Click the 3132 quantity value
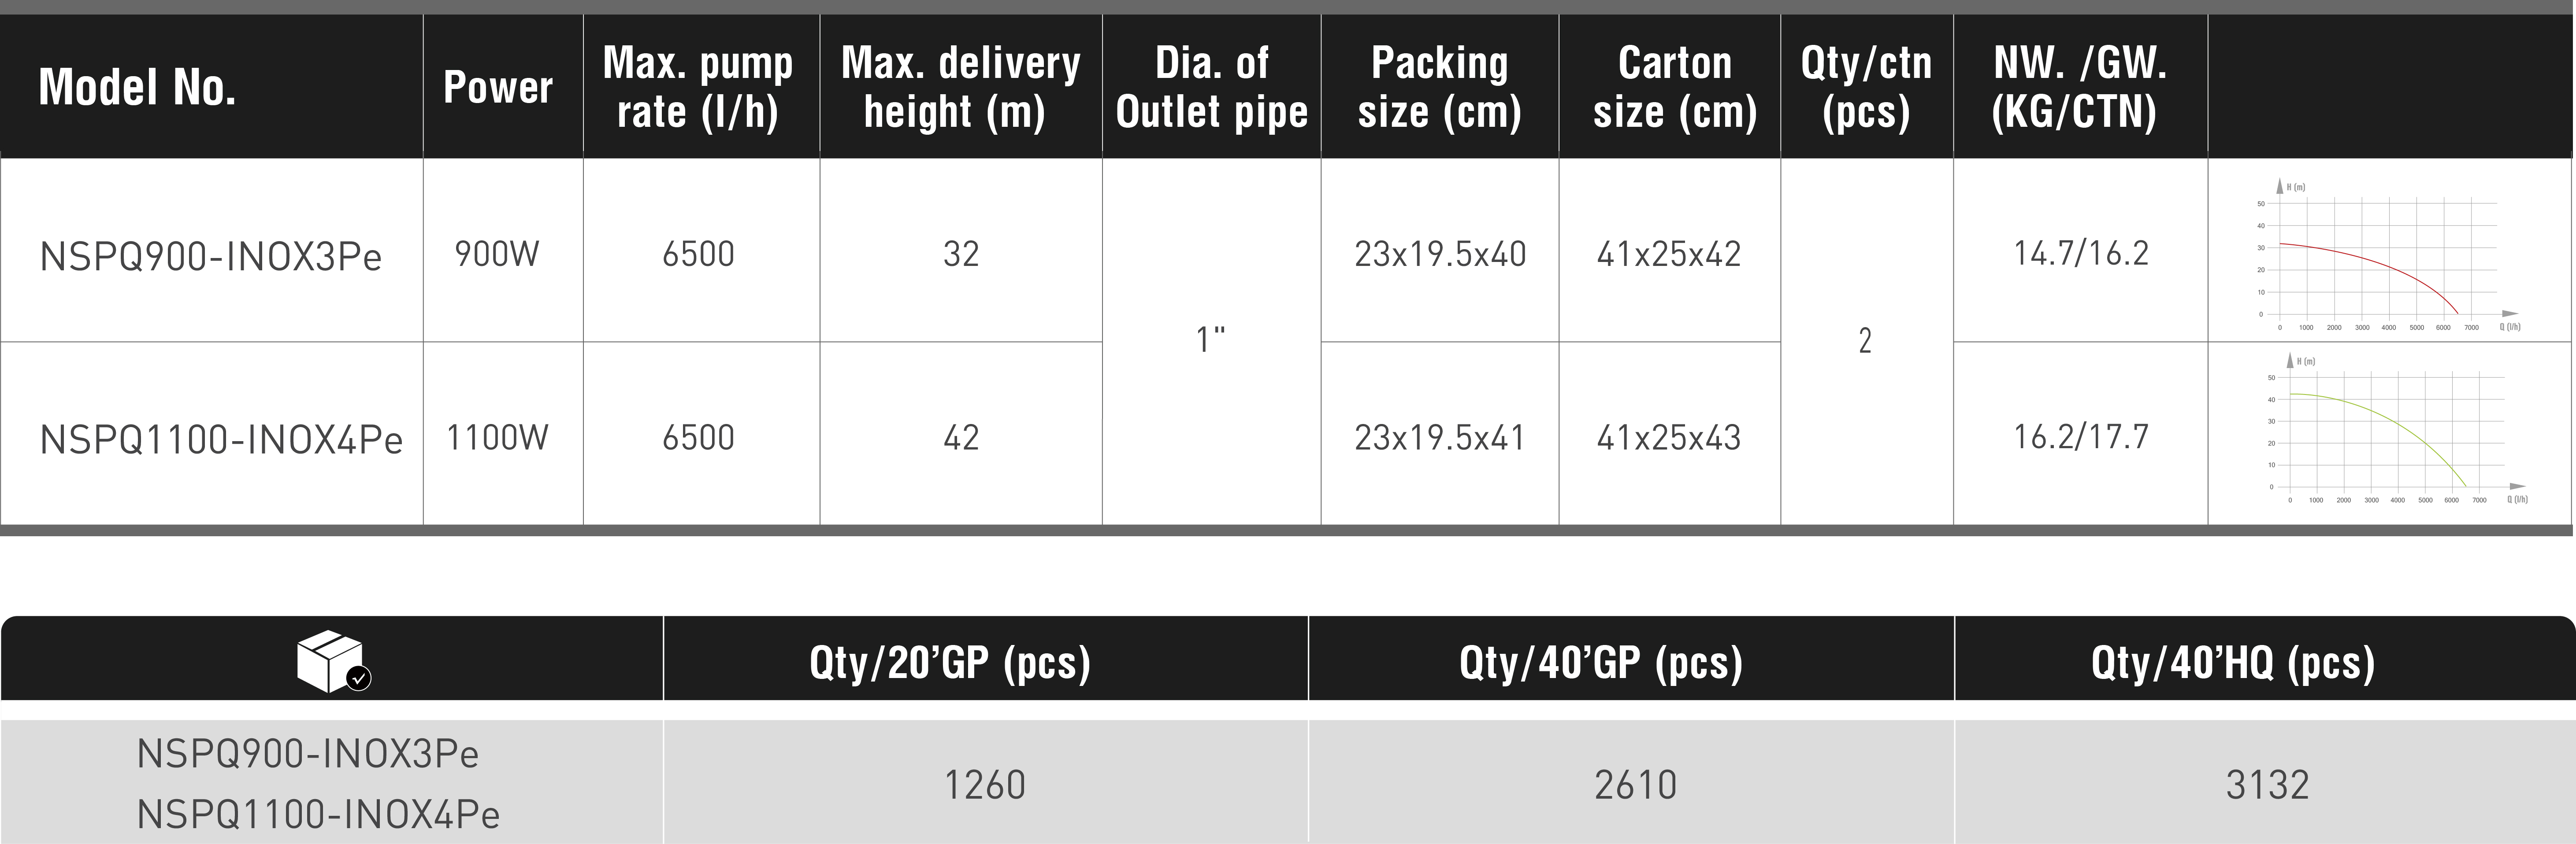 tap(2267, 785)
